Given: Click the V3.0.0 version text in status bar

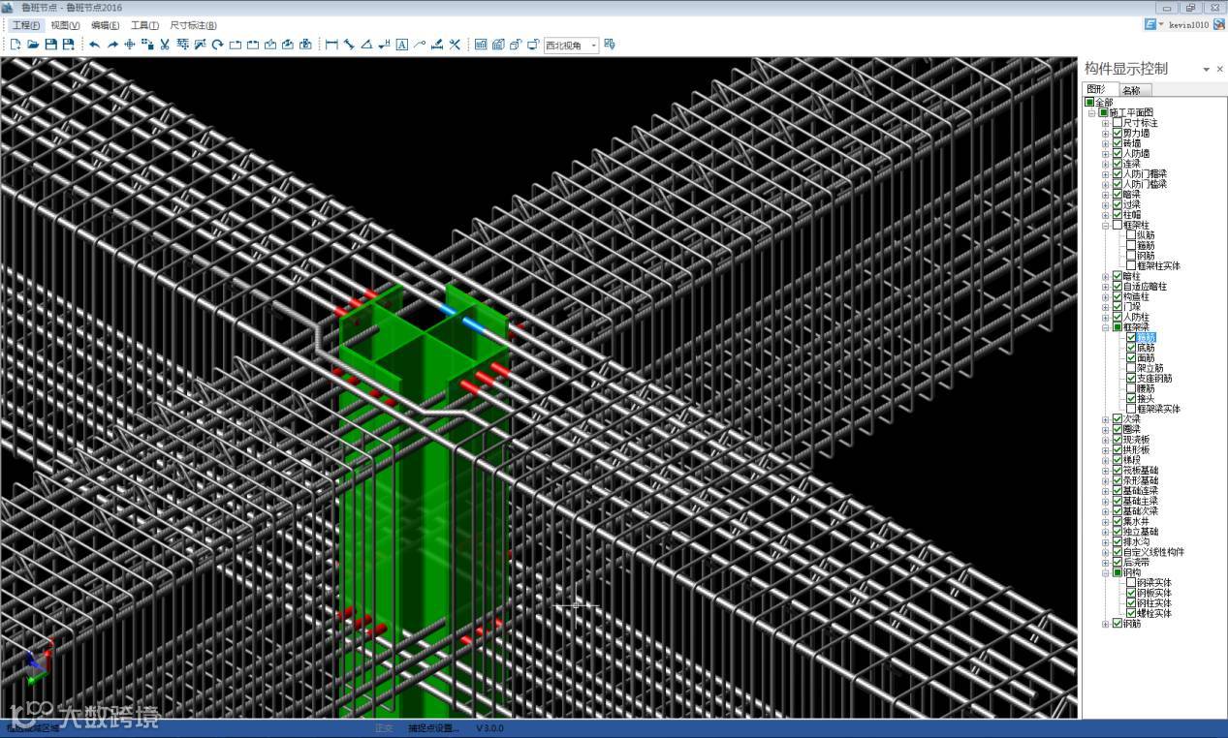Looking at the screenshot, I should pyautogui.click(x=489, y=728).
